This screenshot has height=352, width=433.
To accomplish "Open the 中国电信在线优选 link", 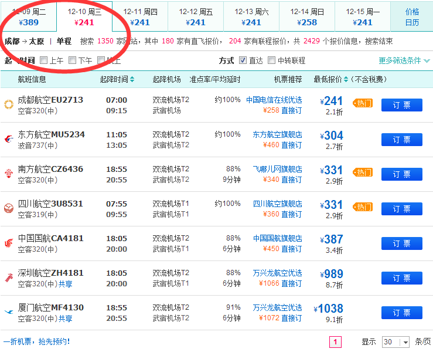I will tap(274, 100).
